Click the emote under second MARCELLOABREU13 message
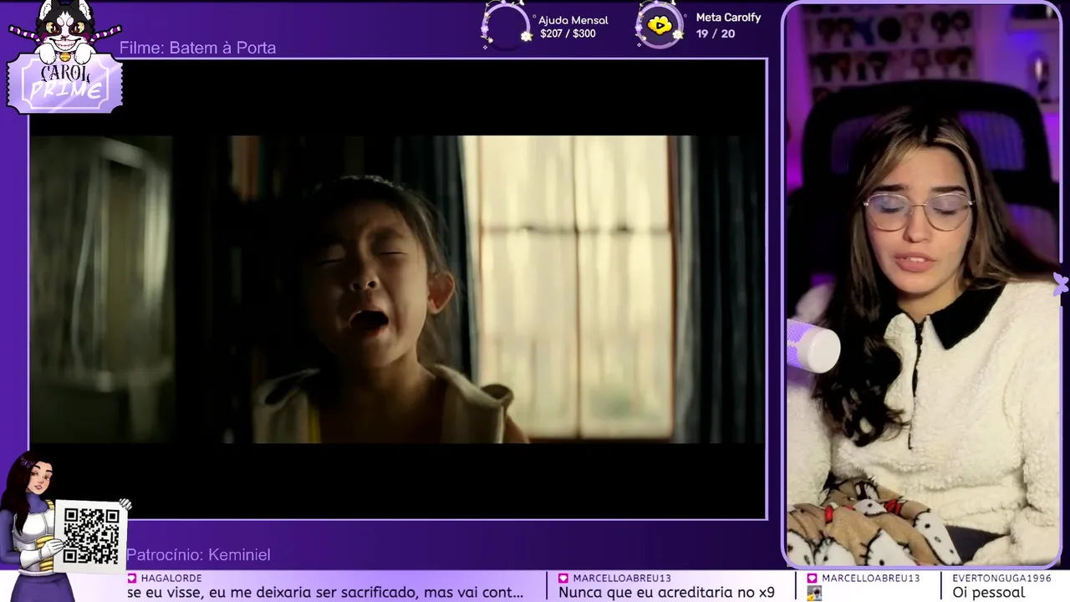Viewport: 1070px width, 602px height. point(814,593)
